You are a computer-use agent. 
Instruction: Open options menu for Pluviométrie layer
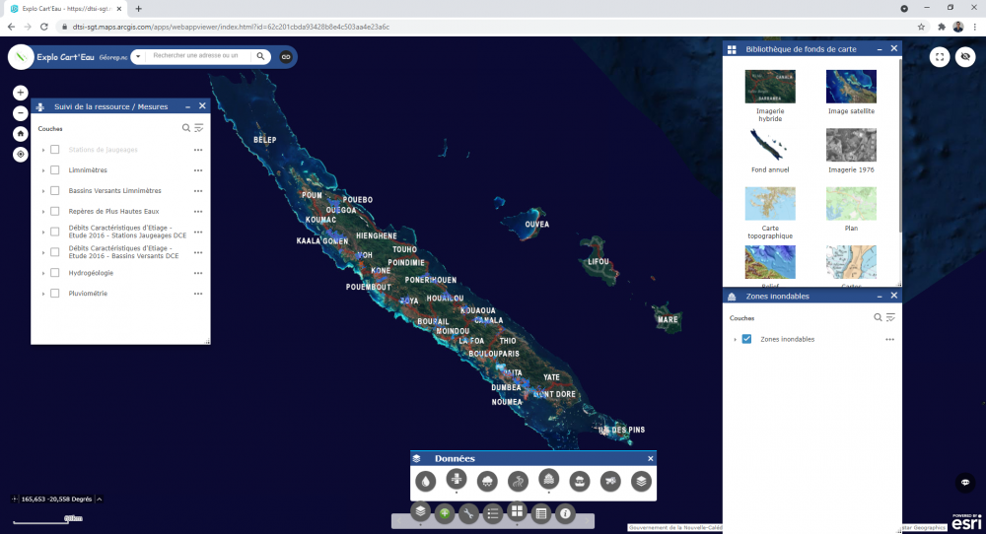198,294
